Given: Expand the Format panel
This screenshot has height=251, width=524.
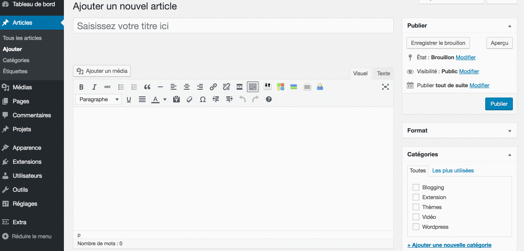Looking at the screenshot, I should tap(510, 131).
